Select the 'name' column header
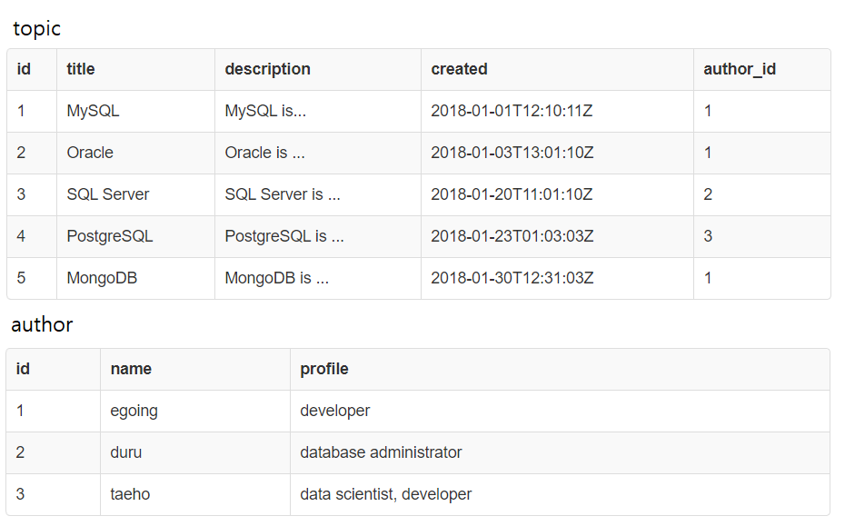The image size is (845, 526). [x=195, y=369]
